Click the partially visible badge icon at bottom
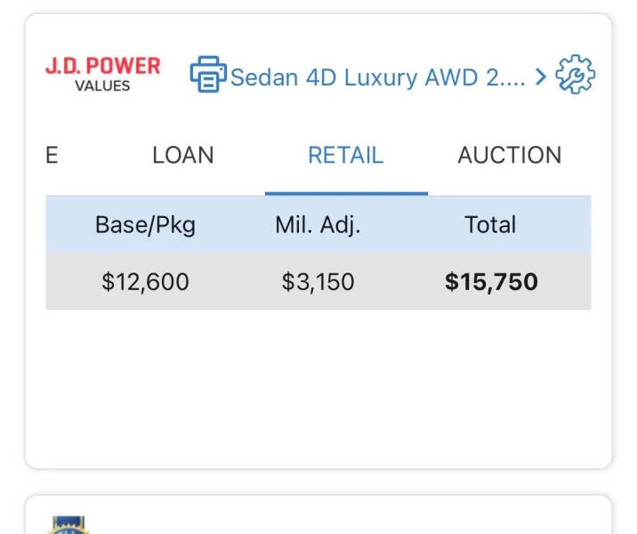This screenshot has width=637, height=534. tap(69, 525)
